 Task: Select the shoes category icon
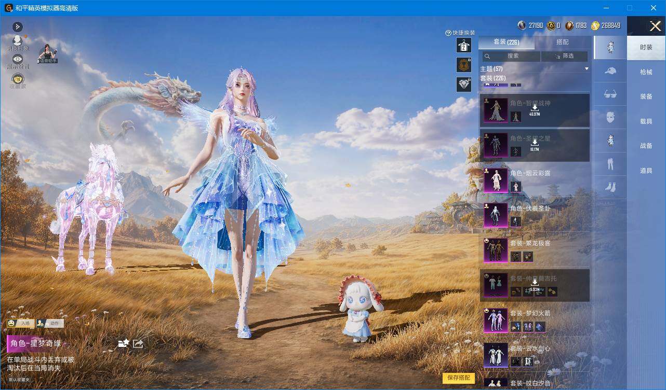[x=610, y=187]
